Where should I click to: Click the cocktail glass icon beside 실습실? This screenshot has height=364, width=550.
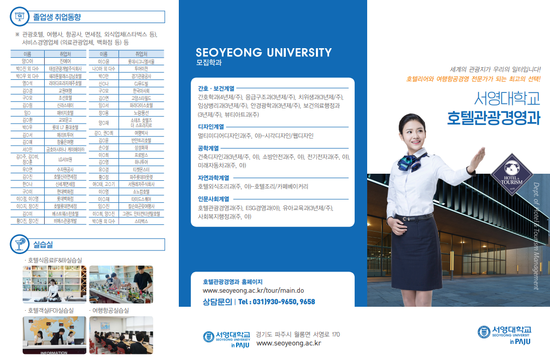click(x=20, y=245)
